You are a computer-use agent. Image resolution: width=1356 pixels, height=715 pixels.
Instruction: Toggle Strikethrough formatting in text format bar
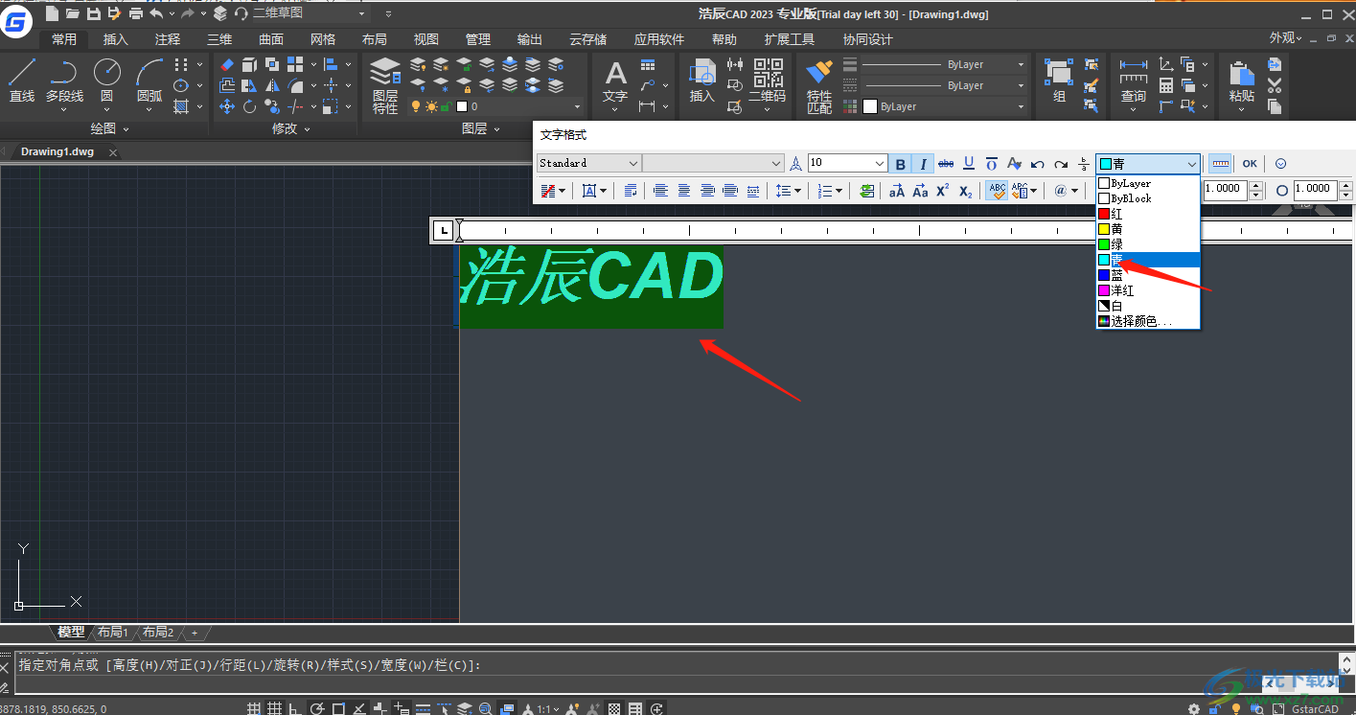click(x=946, y=164)
